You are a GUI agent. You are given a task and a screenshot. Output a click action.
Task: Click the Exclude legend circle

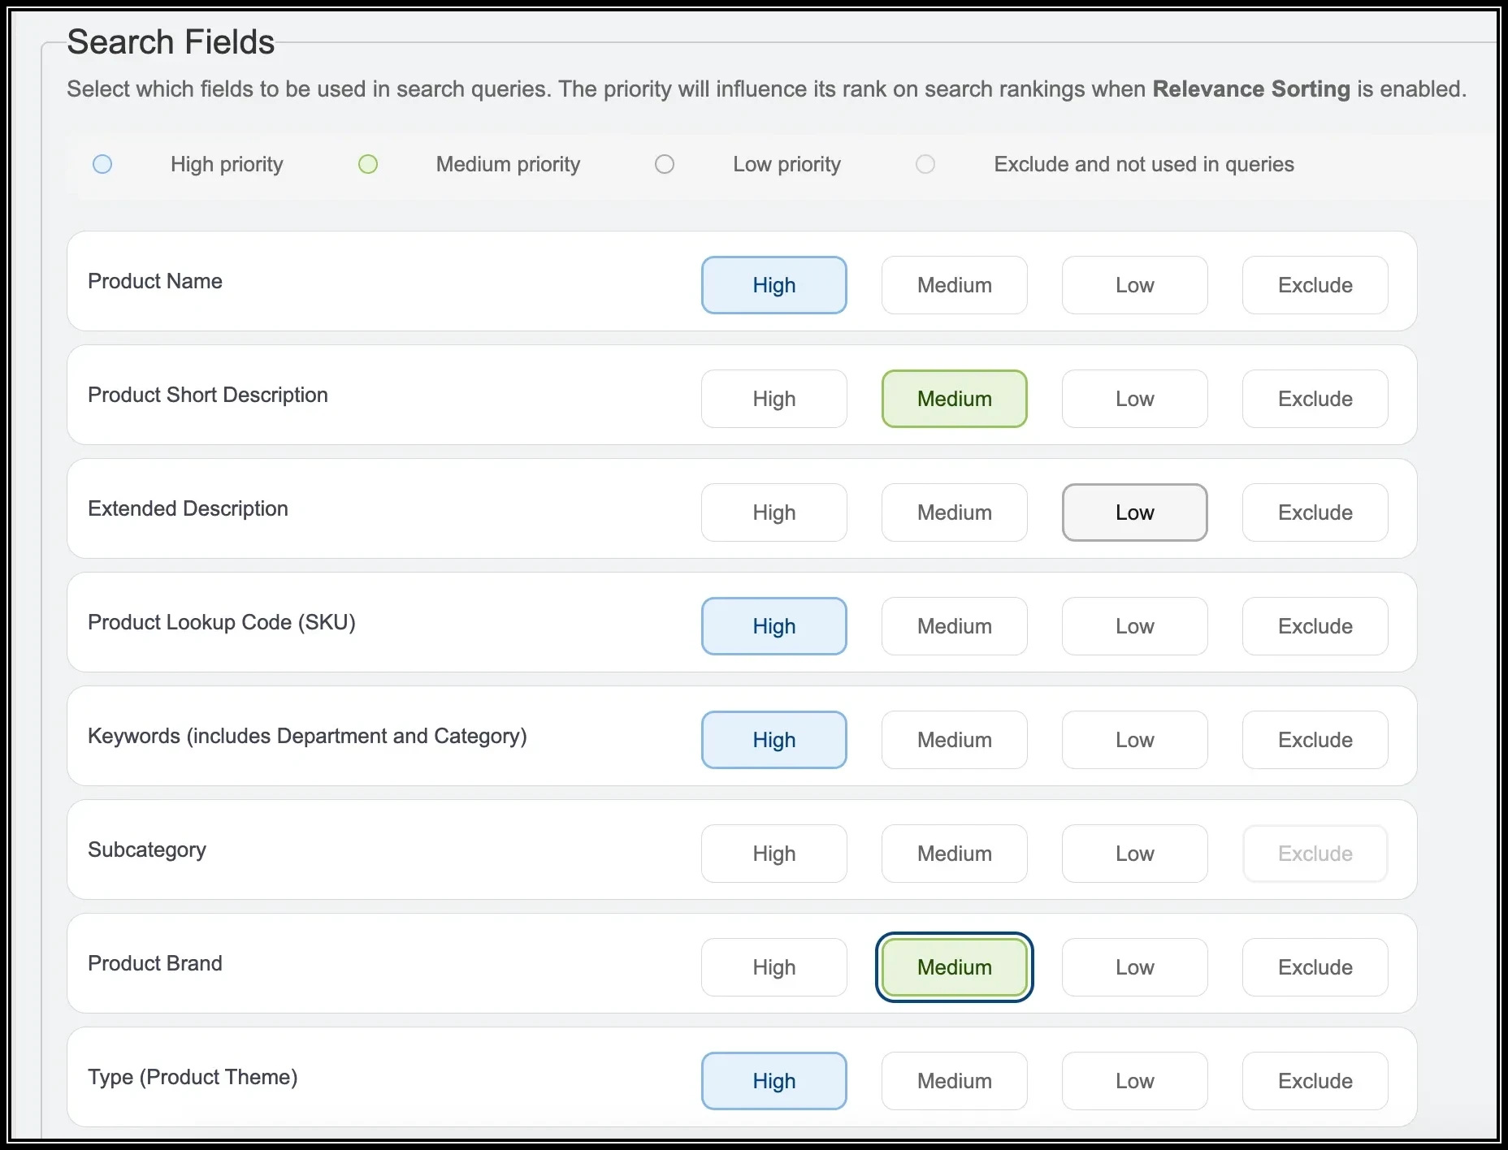925,164
